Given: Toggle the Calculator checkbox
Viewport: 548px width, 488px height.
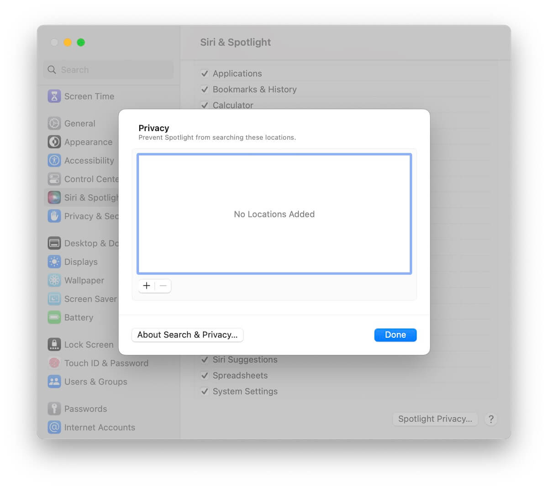Looking at the screenshot, I should 205,105.
